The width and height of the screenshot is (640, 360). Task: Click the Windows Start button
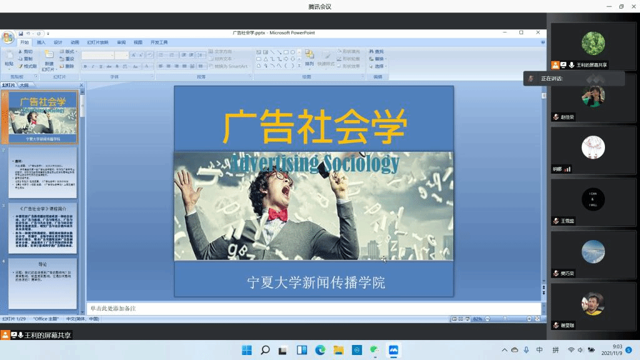tap(246, 350)
